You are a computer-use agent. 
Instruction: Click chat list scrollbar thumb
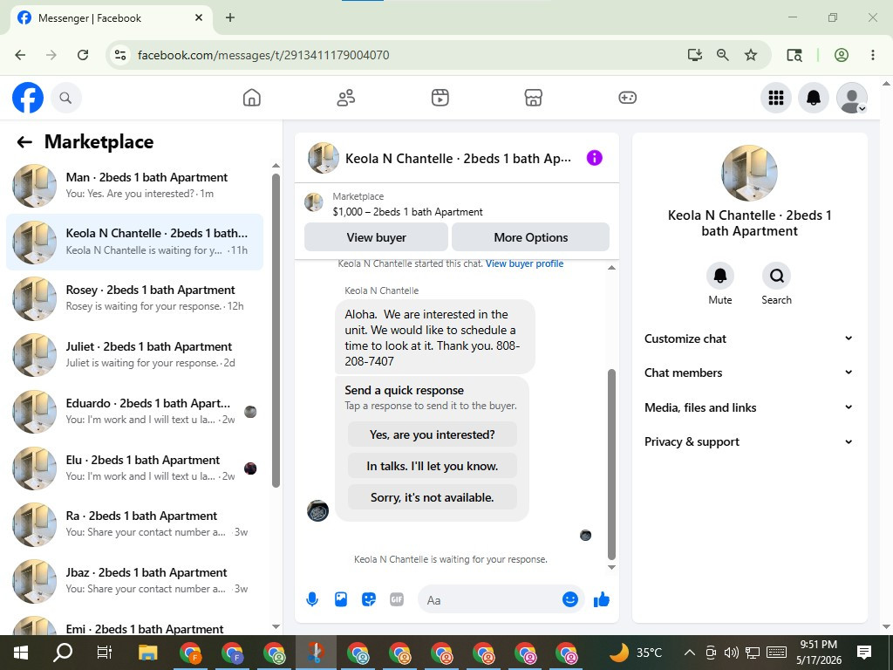276,331
